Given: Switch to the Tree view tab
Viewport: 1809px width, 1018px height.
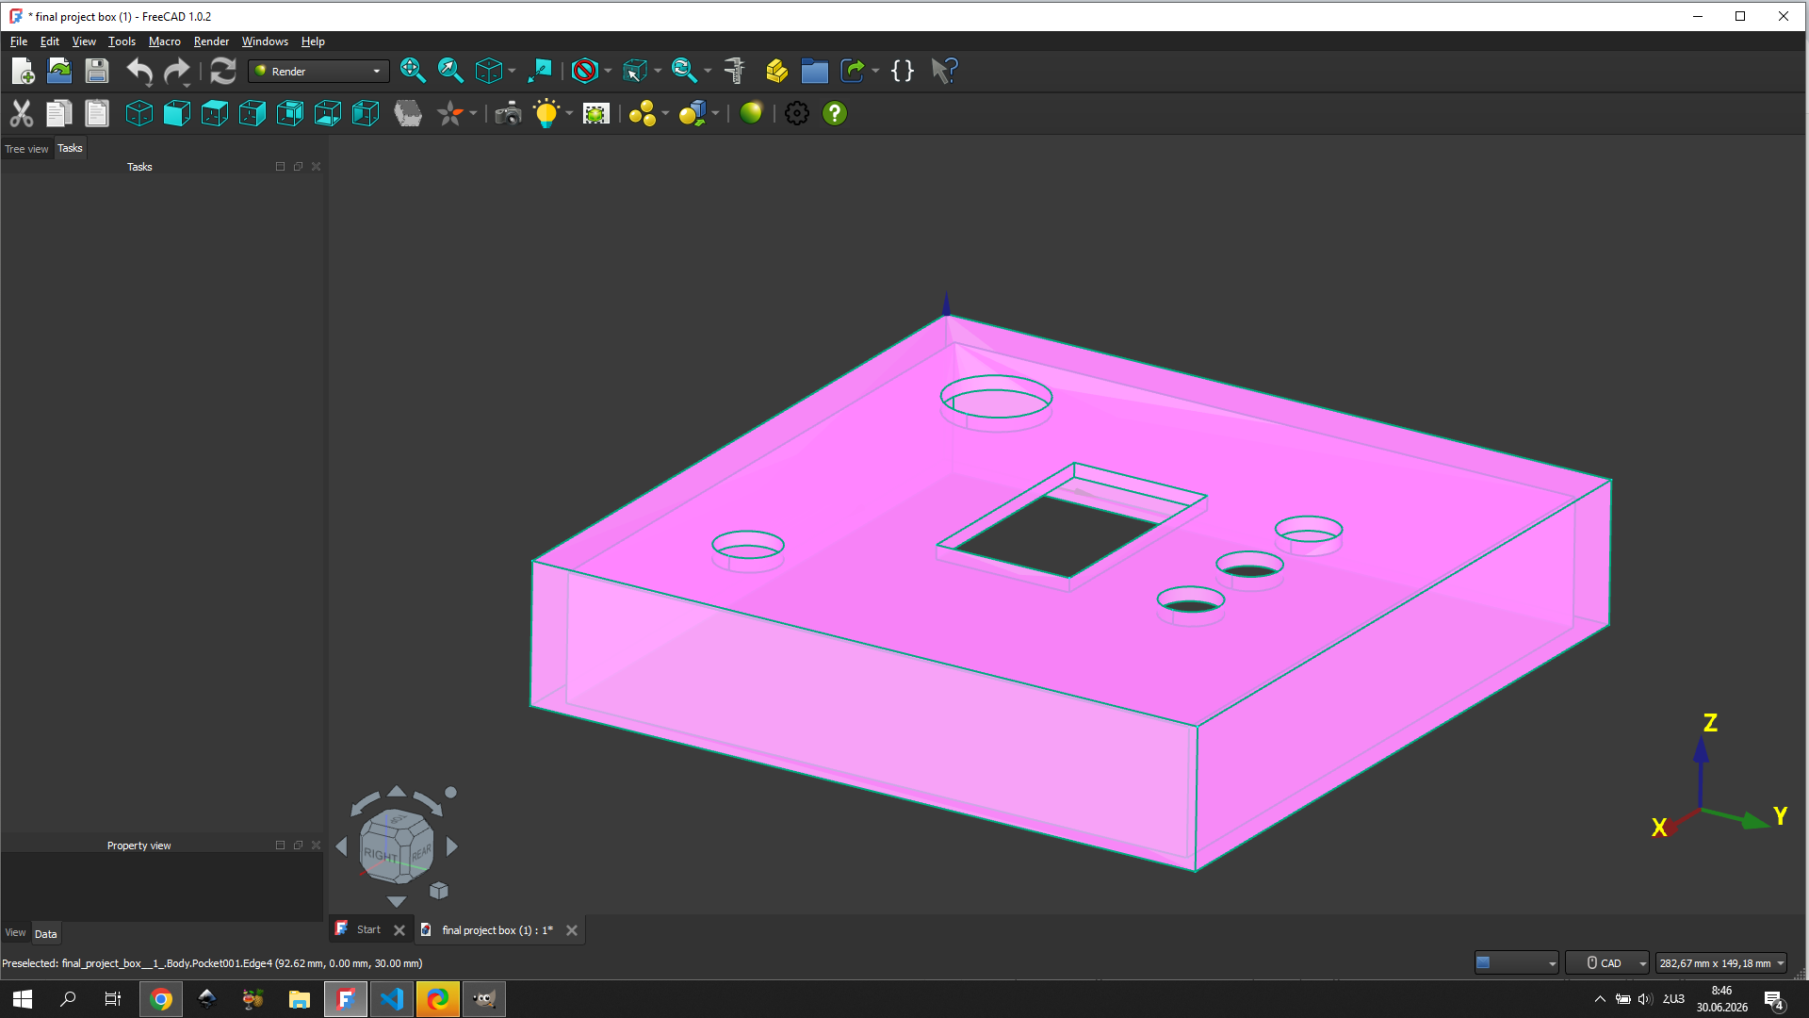Looking at the screenshot, I should point(26,149).
